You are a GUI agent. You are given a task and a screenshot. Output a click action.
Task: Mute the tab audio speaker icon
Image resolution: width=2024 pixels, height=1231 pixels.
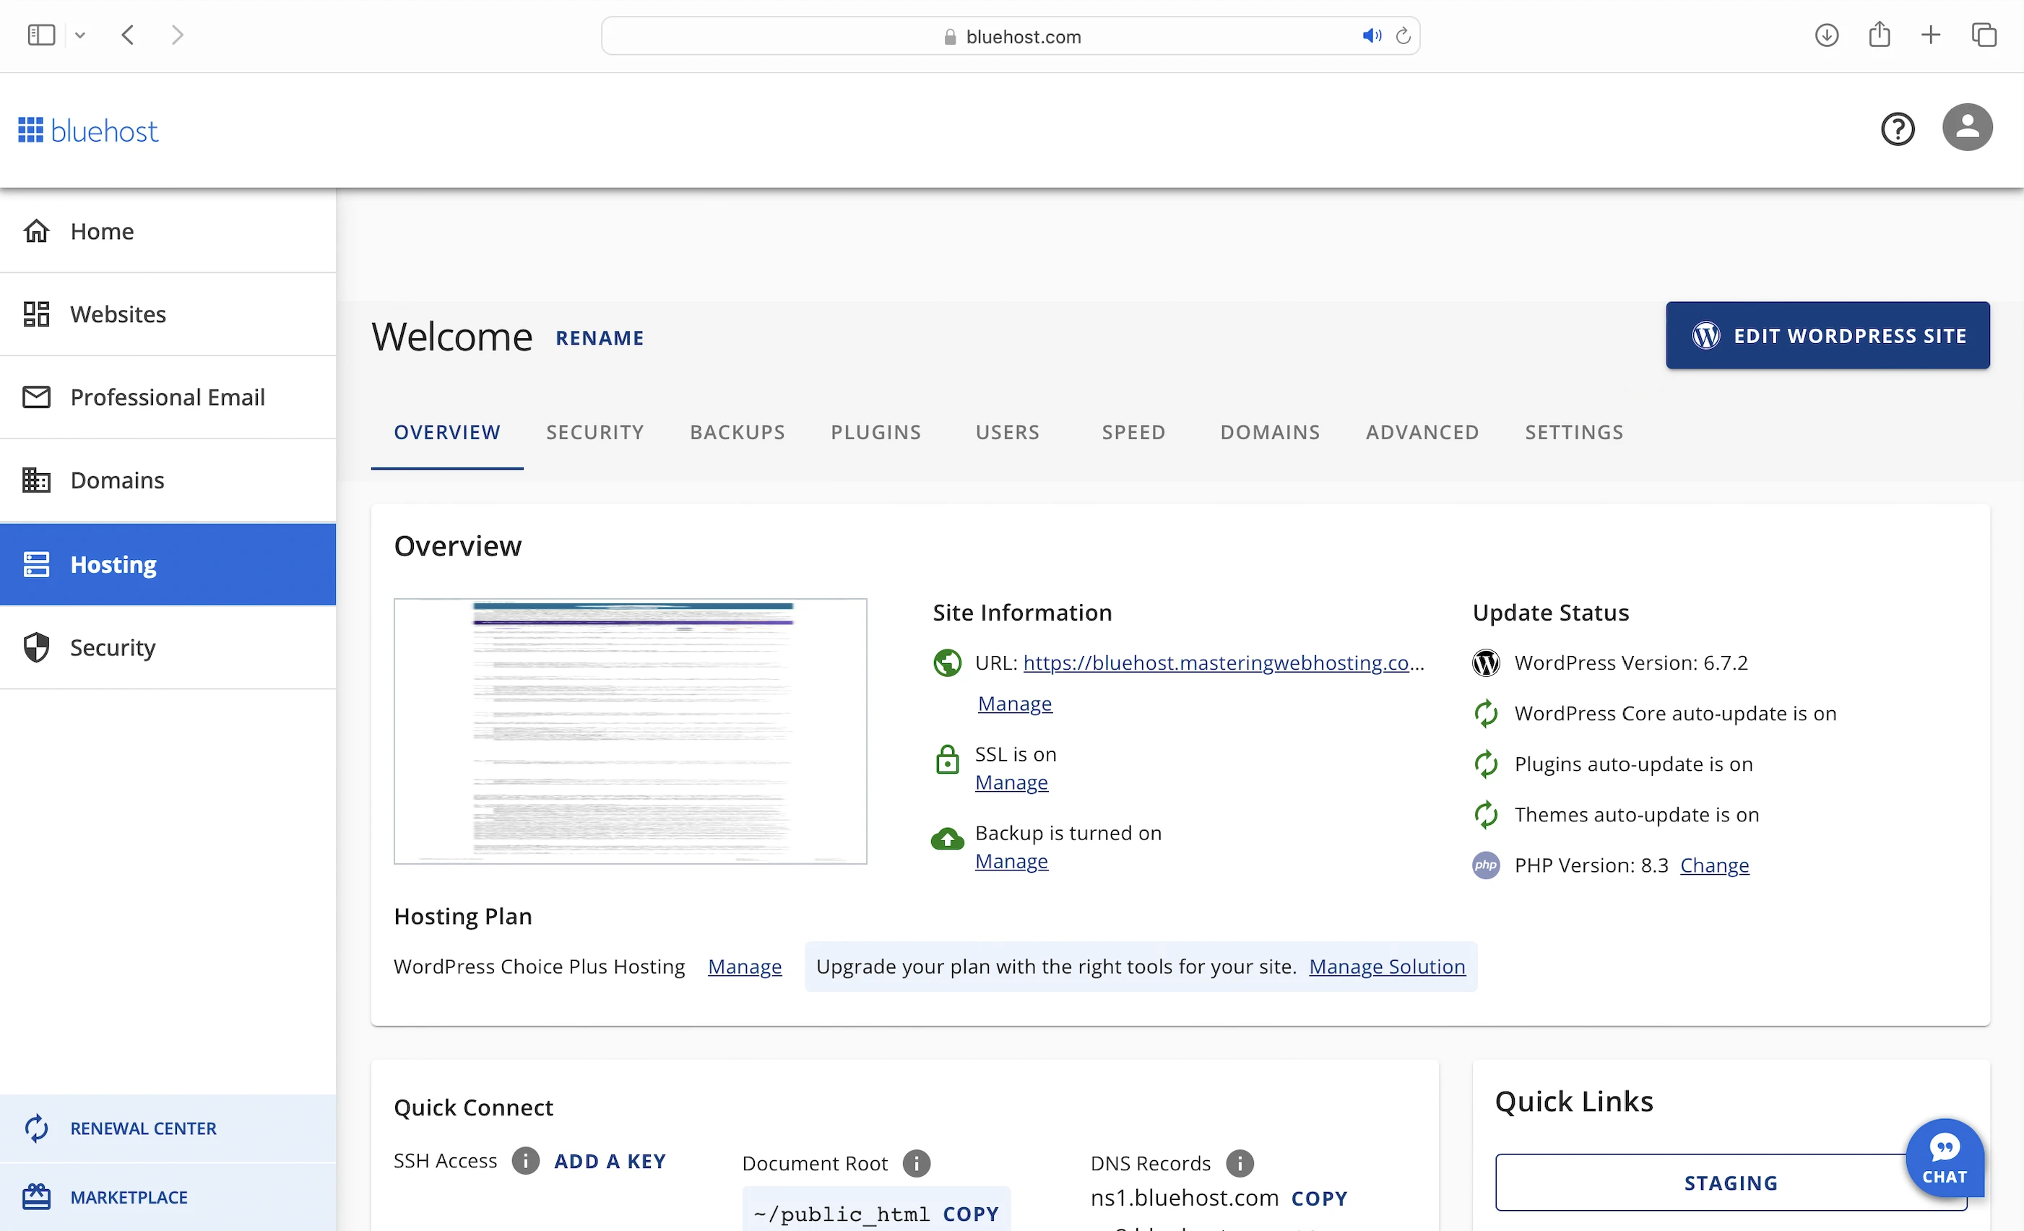1371,36
